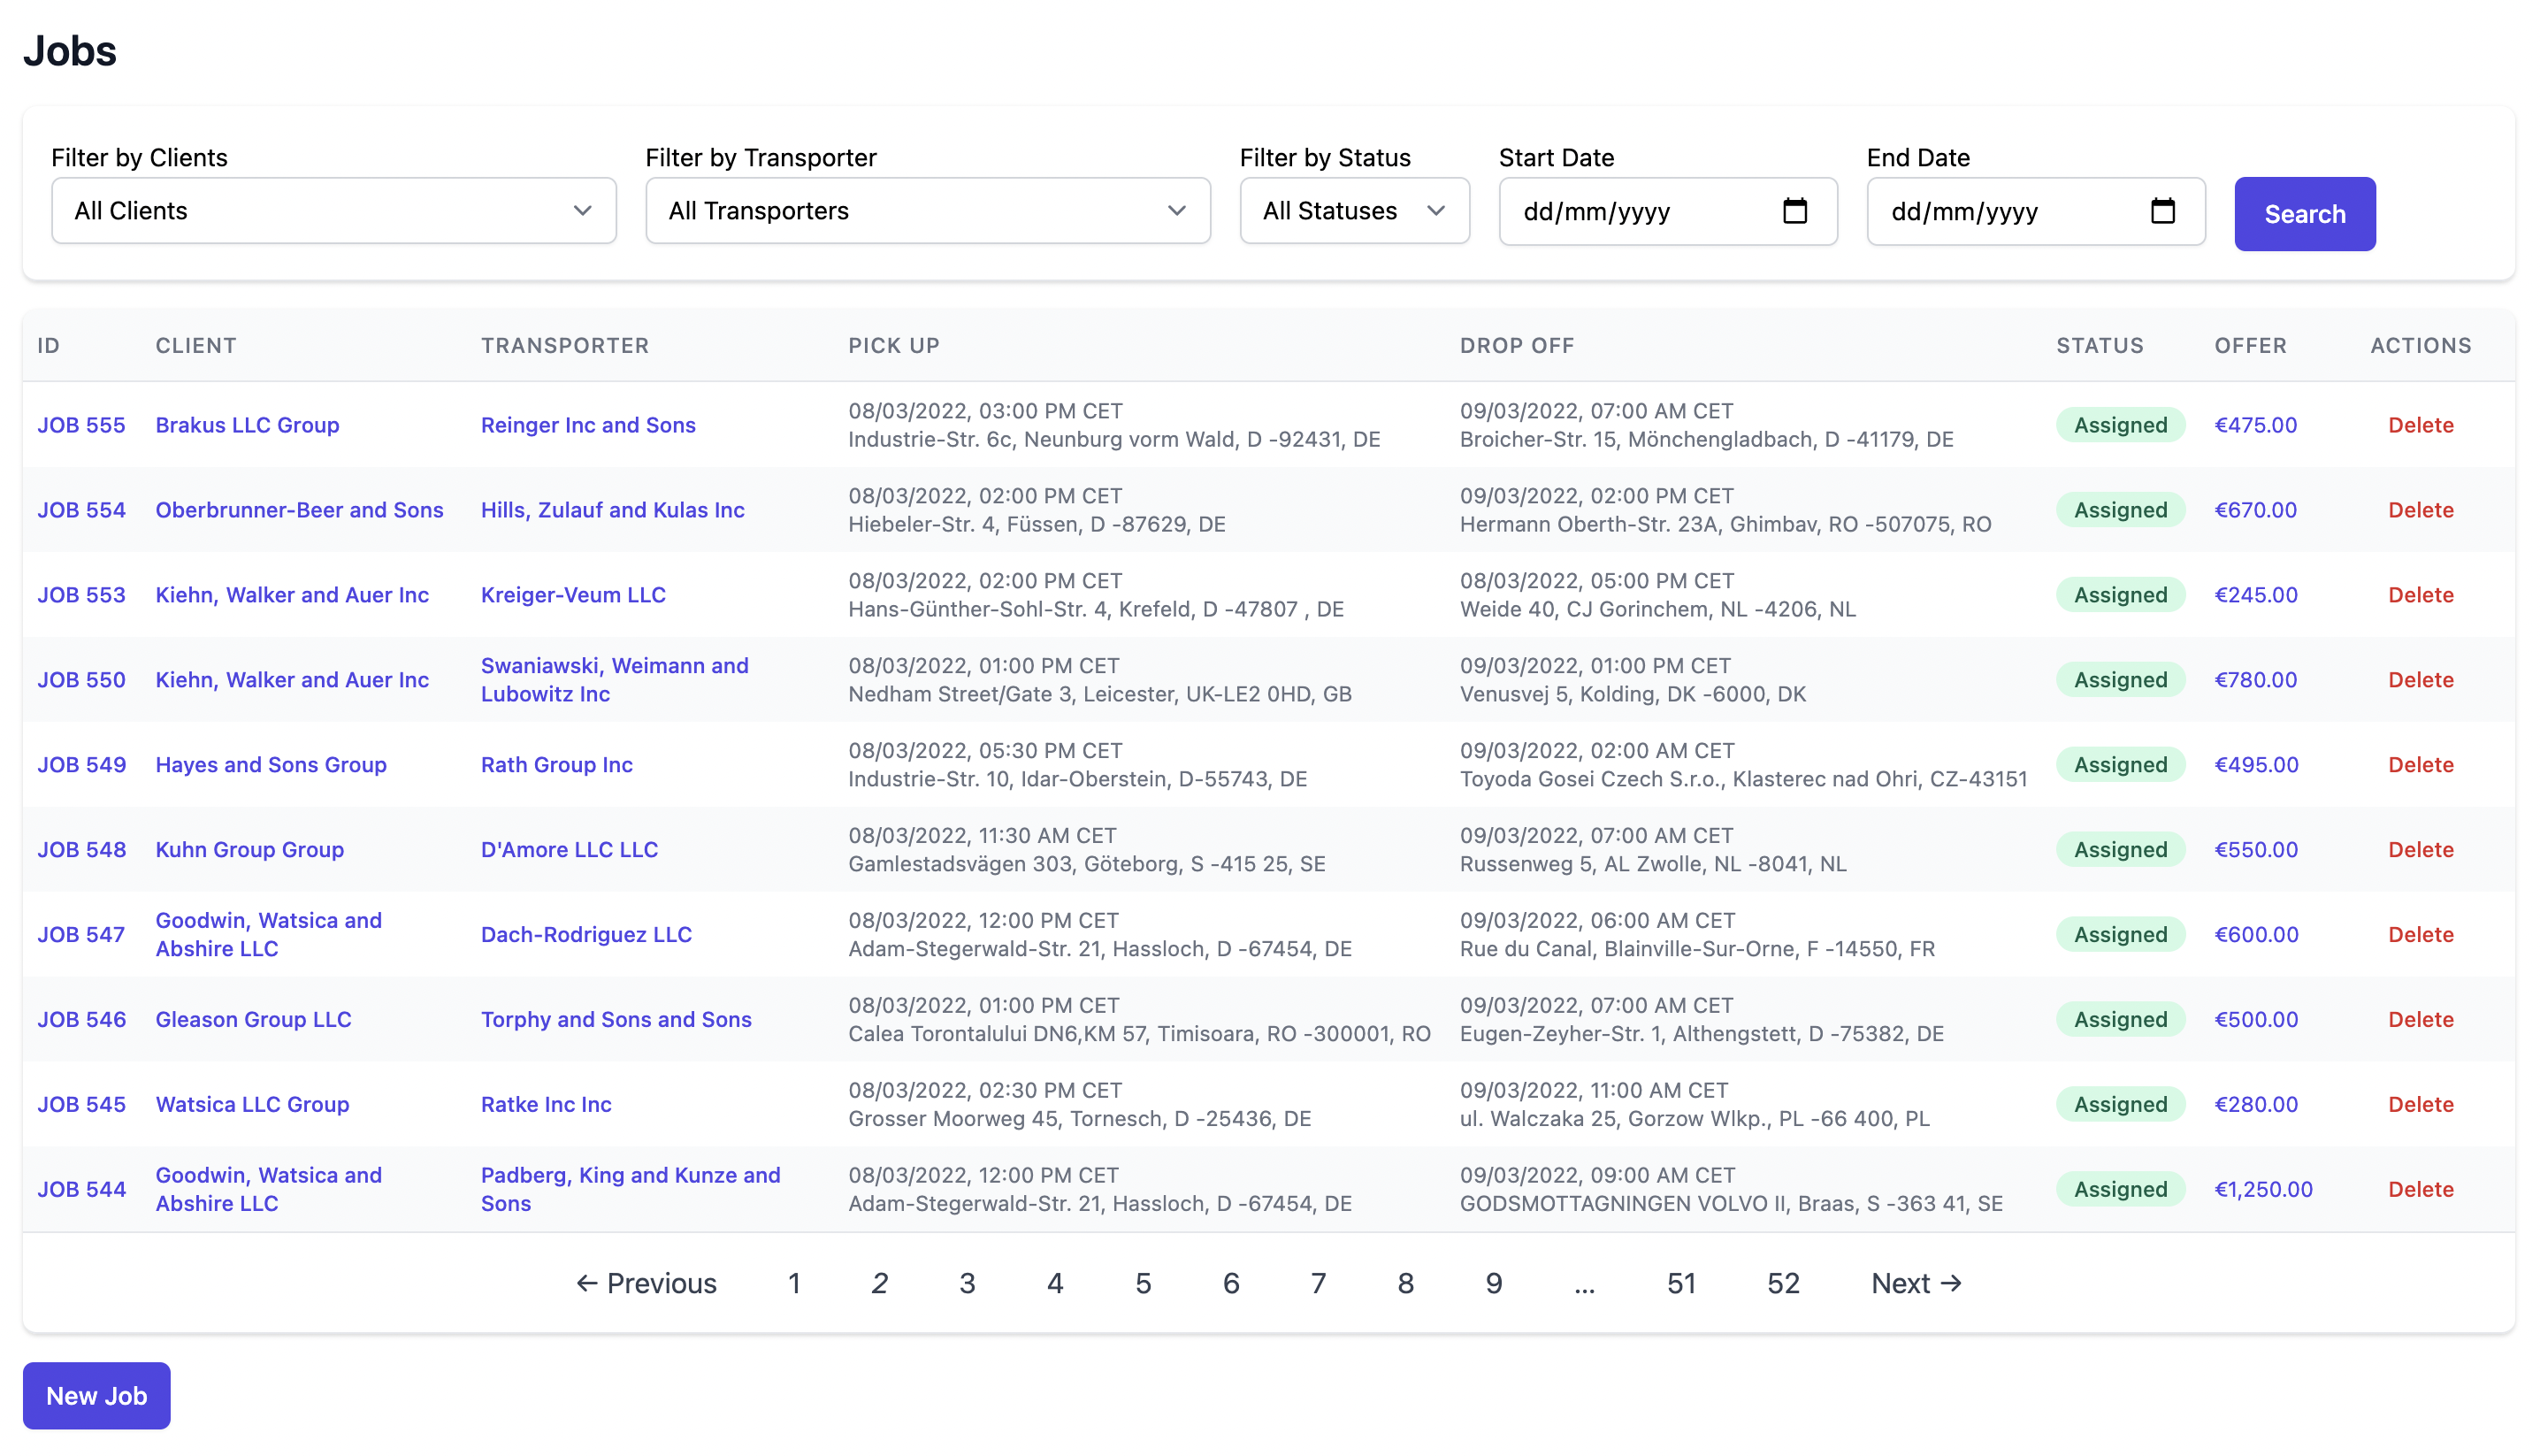This screenshot has height=1456, width=2540.
Task: Click the New Job button
Action: tap(96, 1395)
